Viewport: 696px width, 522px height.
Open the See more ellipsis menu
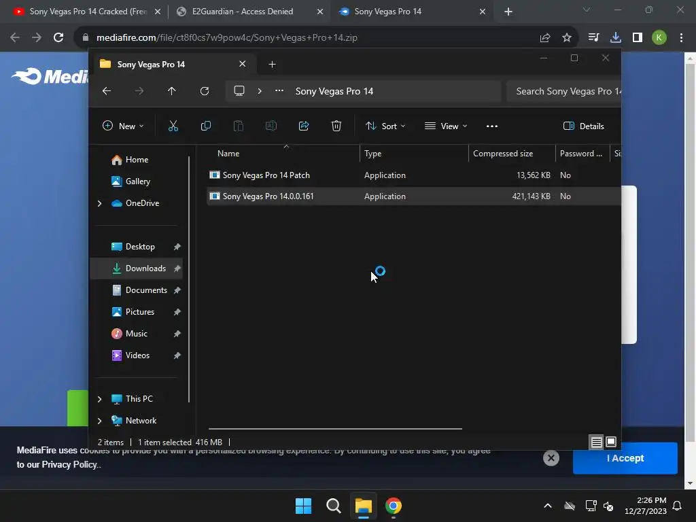coord(492,126)
